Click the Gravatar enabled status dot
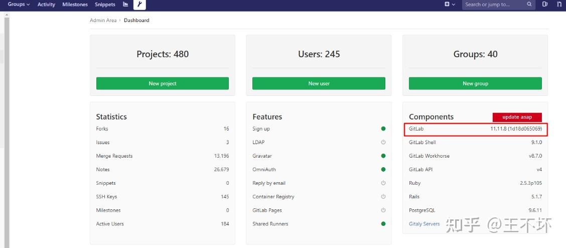 pyautogui.click(x=383, y=156)
